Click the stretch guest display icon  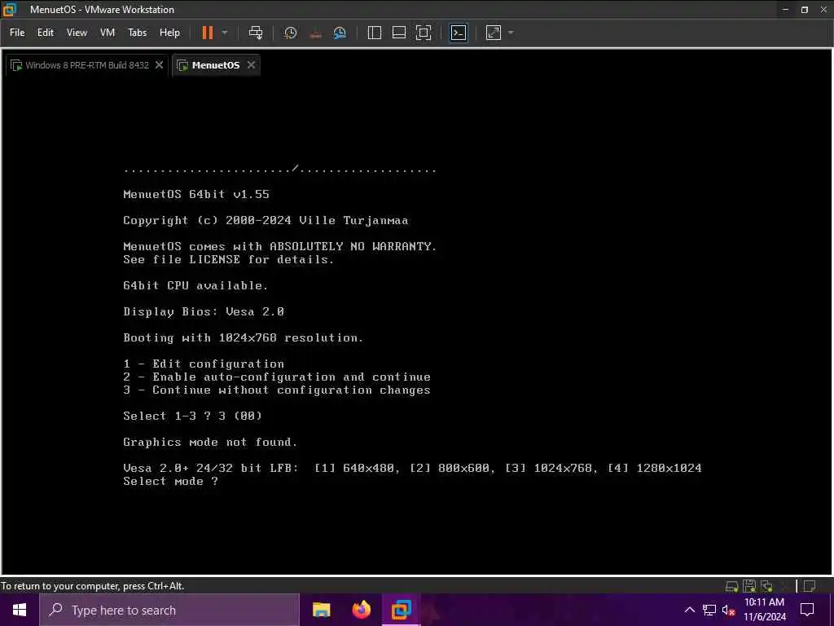(x=494, y=33)
